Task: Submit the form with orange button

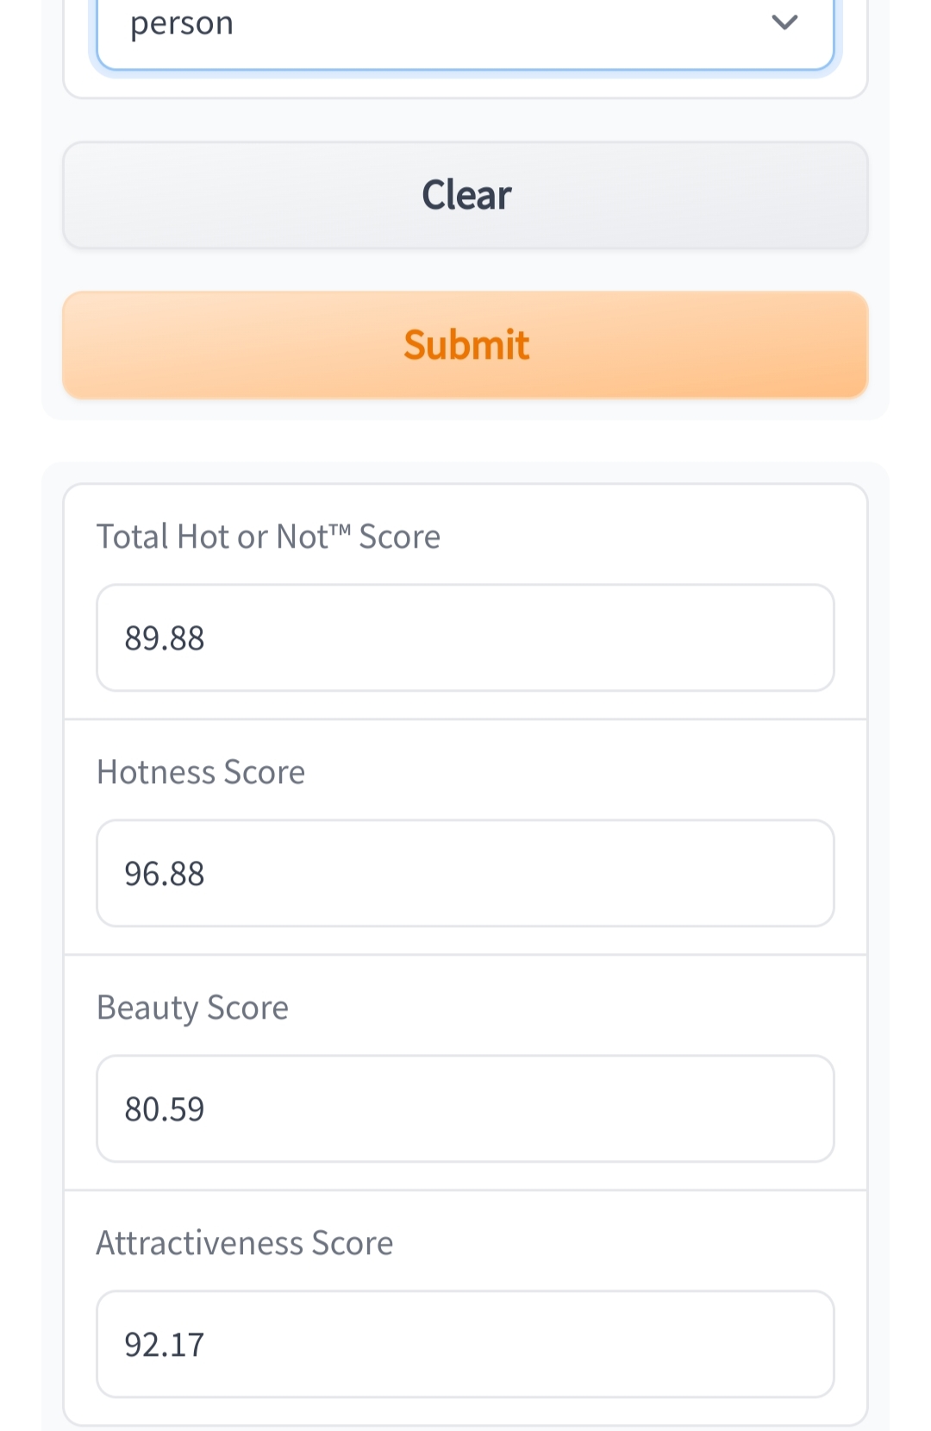Action: 465,345
